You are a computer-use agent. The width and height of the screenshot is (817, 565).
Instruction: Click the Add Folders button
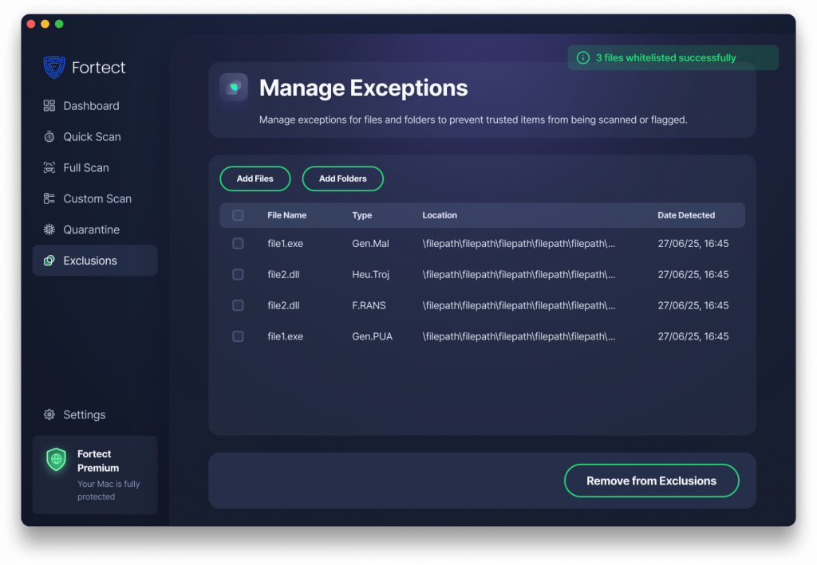tap(343, 179)
